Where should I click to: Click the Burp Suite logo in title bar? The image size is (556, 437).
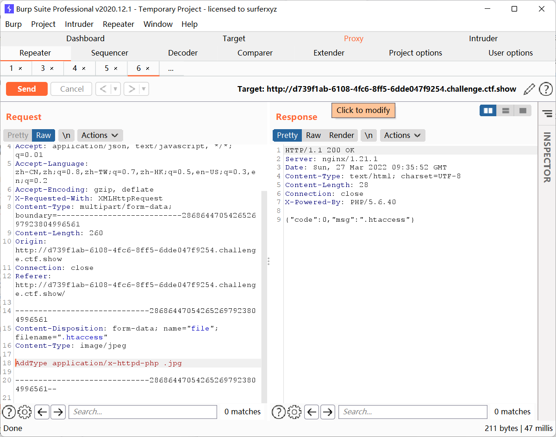pyautogui.click(x=9, y=9)
